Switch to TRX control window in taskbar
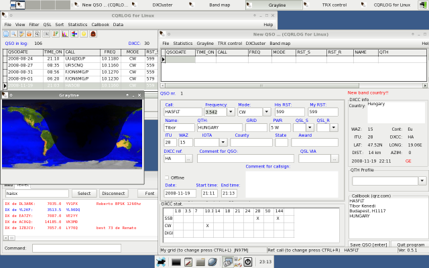Viewport: 429px width, 268px height. [x=331, y=5]
